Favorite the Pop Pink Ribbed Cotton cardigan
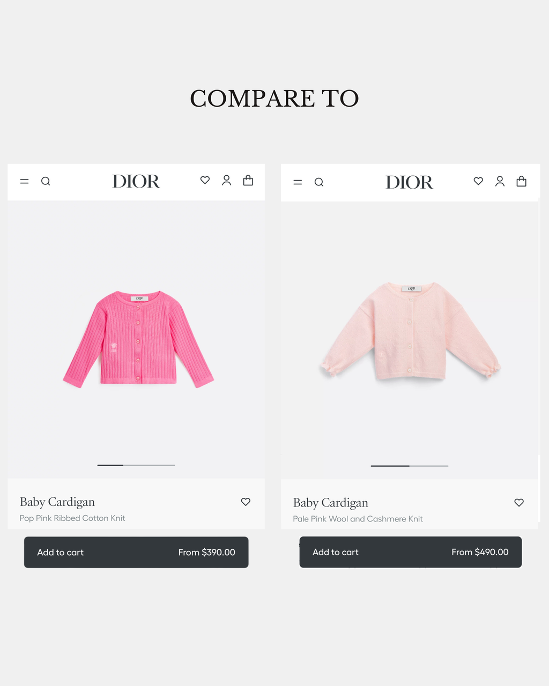 pyautogui.click(x=246, y=502)
